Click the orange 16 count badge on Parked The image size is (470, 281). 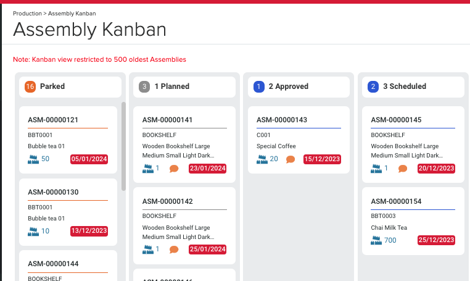[x=30, y=86]
